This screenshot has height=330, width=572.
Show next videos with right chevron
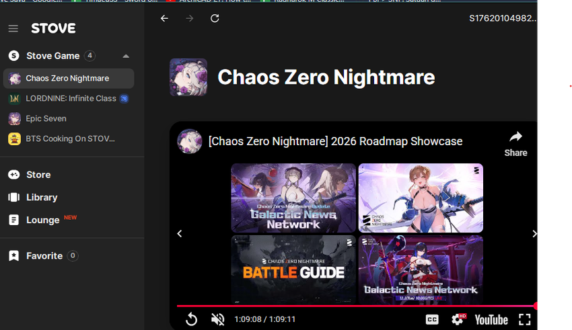coord(534,234)
